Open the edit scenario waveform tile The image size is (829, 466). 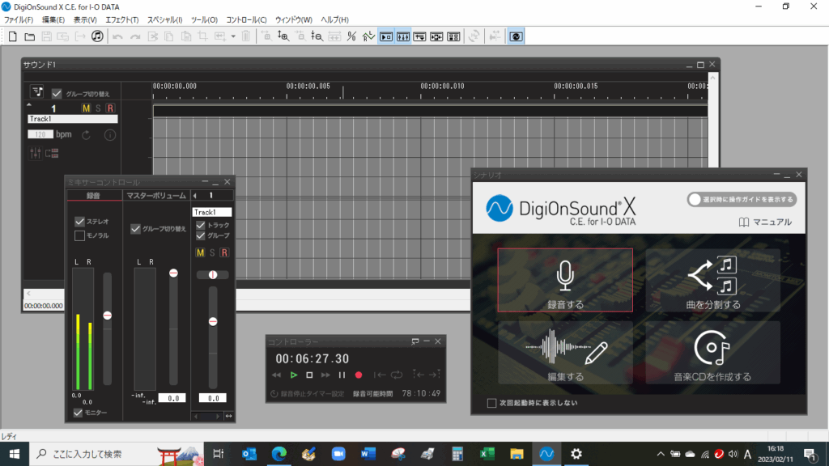pos(565,353)
